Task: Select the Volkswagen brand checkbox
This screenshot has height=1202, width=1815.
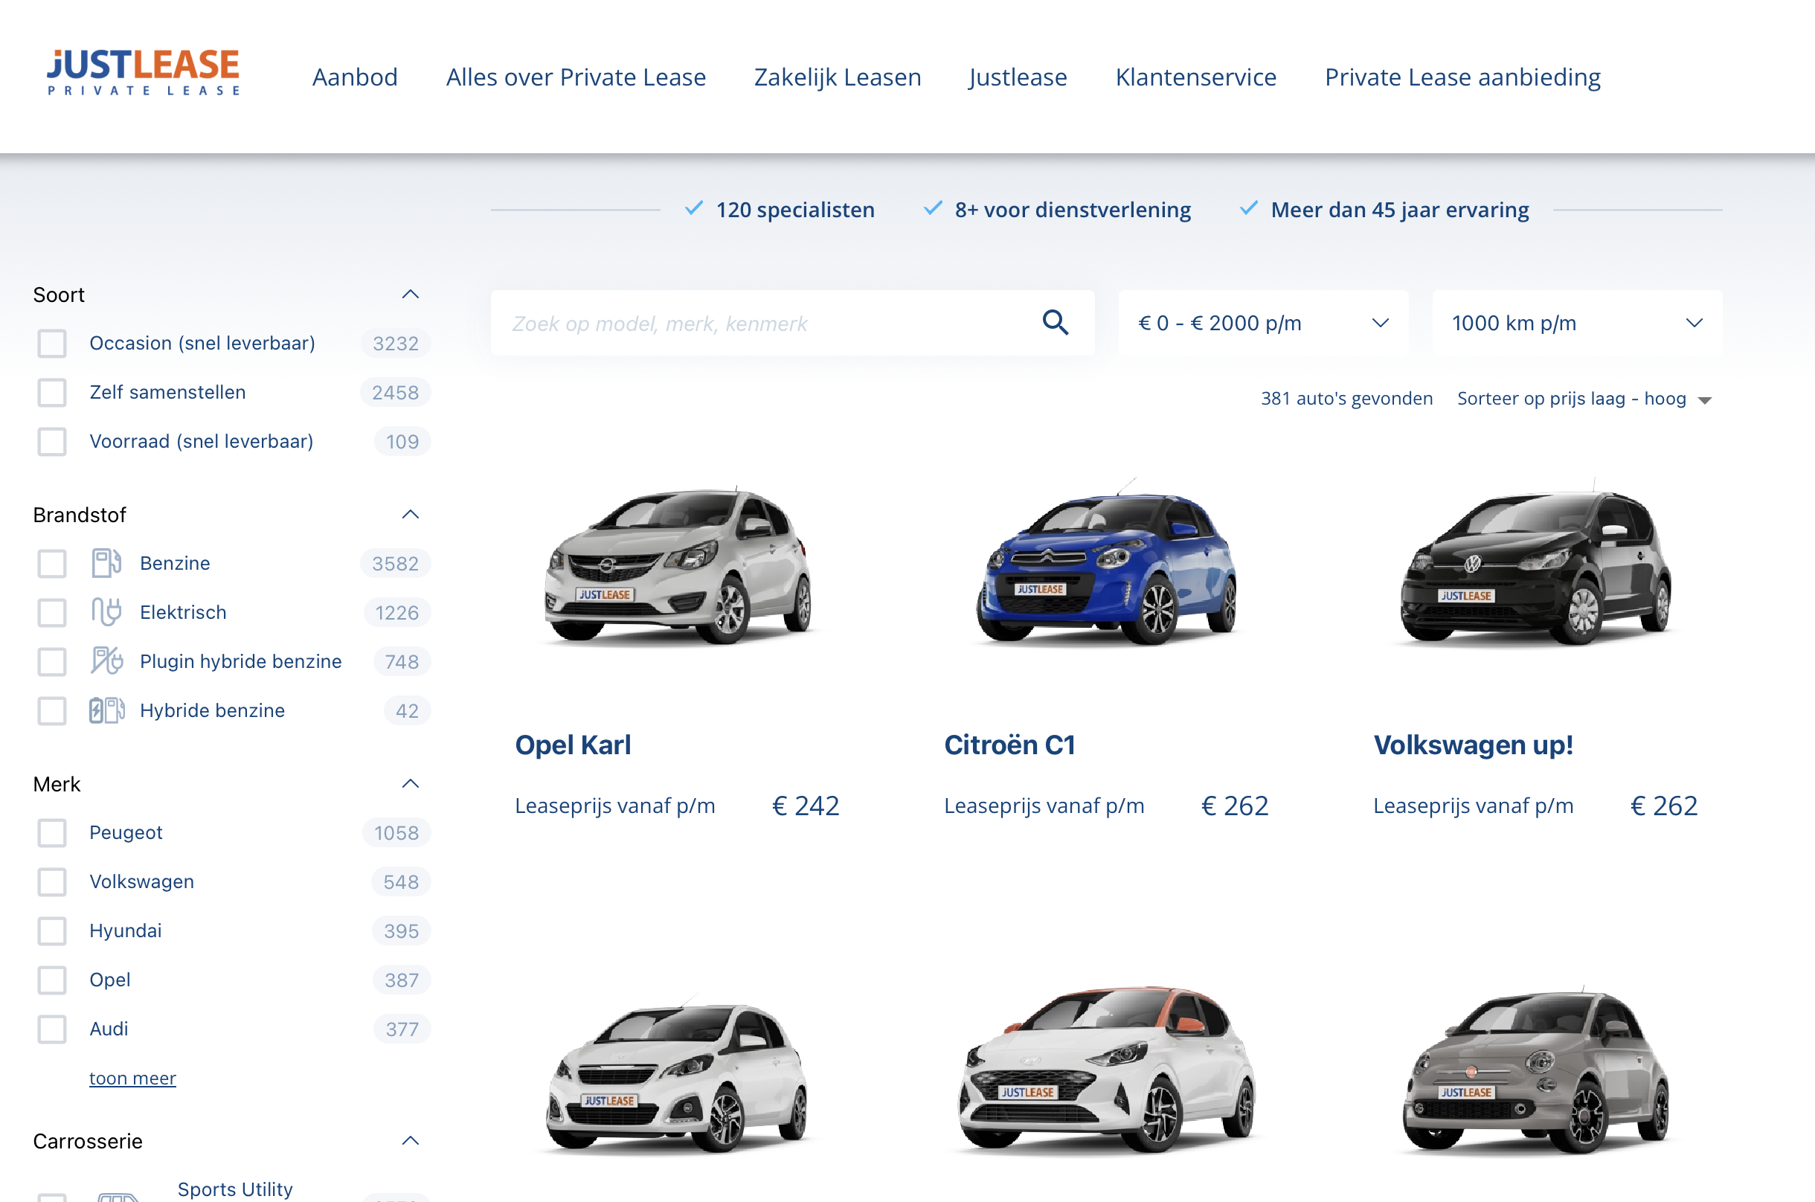Action: 52,881
